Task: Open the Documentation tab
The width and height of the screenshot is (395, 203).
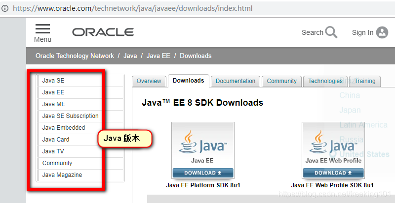Action: (236, 81)
